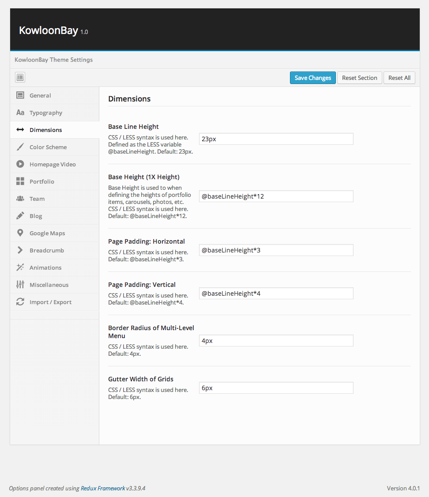The height and width of the screenshot is (497, 429).
Task: Click the Google Maps pin icon
Action: coord(20,233)
